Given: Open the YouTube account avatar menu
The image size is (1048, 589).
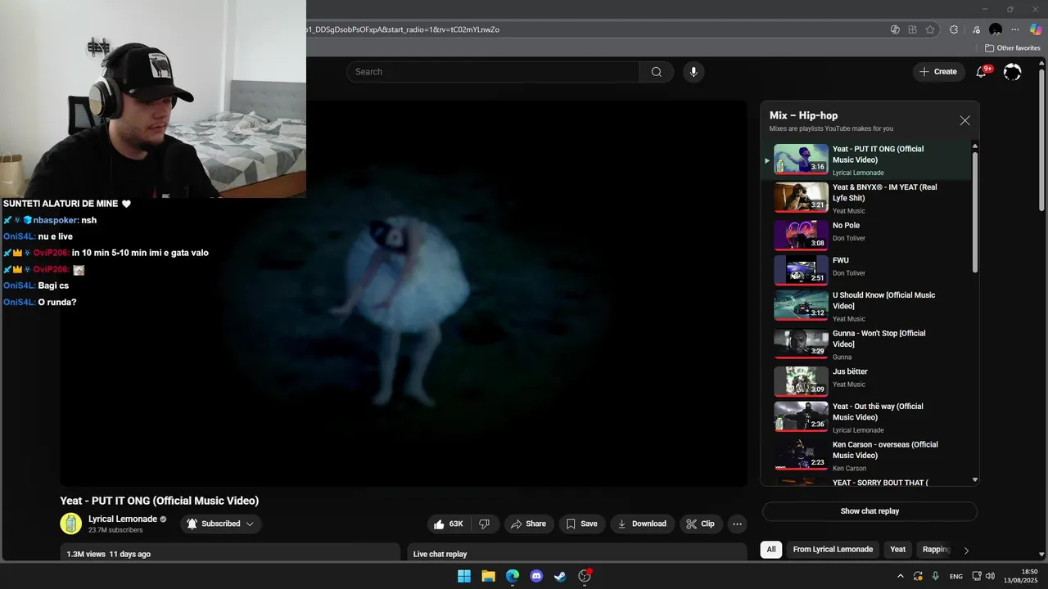Looking at the screenshot, I should [1013, 72].
